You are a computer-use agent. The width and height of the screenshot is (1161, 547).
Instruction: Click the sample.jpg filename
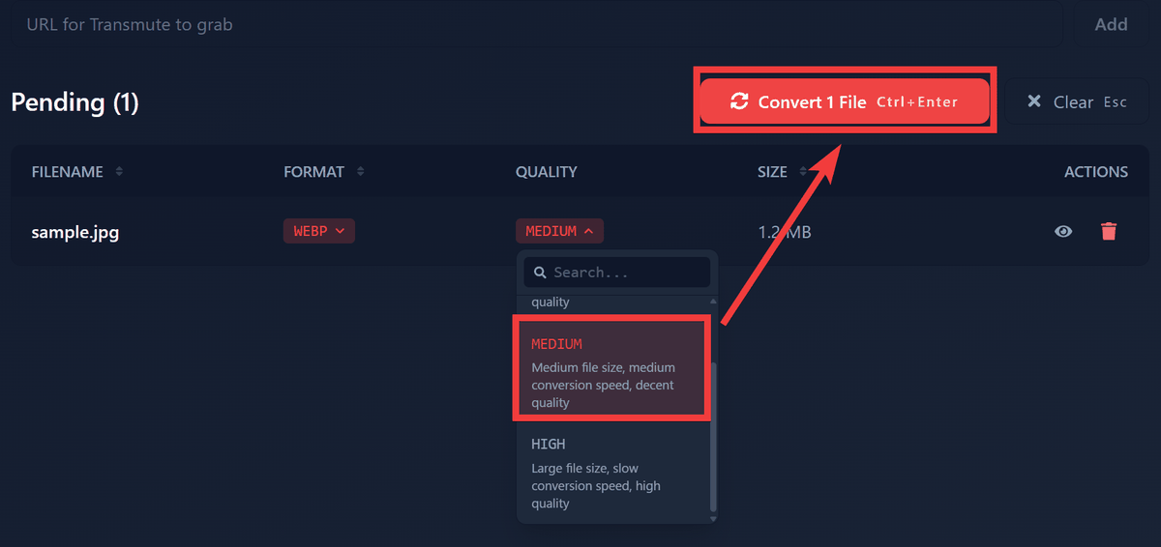pyautogui.click(x=75, y=232)
